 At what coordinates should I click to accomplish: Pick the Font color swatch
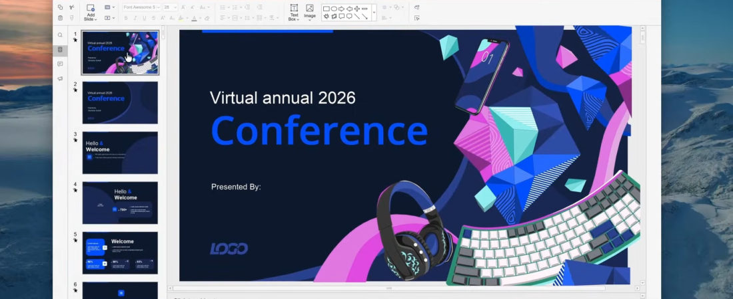(x=194, y=18)
